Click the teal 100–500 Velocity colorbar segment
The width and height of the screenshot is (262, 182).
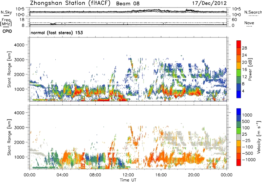[239, 125]
